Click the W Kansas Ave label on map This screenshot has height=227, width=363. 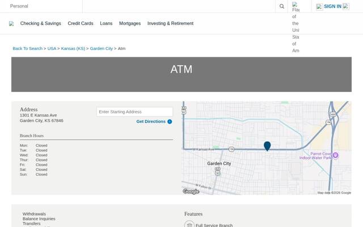[203, 149]
